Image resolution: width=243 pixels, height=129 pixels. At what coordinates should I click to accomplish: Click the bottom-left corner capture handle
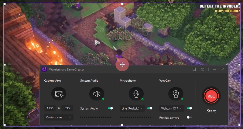point(5,125)
